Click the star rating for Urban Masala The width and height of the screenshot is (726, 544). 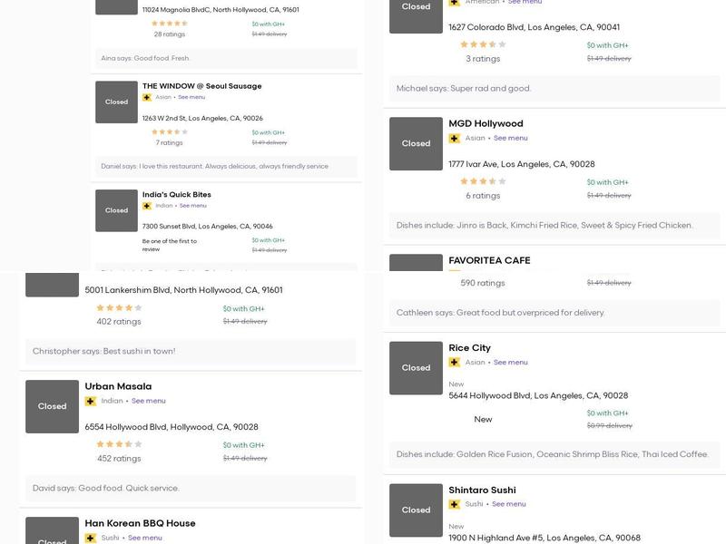(x=119, y=444)
